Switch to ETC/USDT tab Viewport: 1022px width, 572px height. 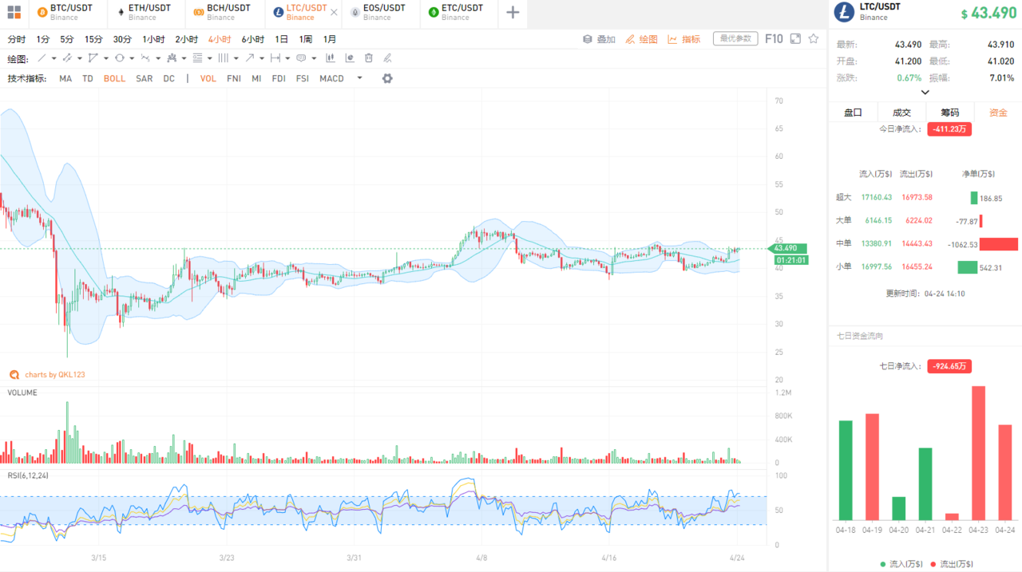(x=459, y=13)
